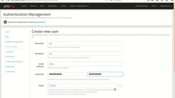
Task: Expand the Roles dropdown arrow
Action: pos(121,86)
